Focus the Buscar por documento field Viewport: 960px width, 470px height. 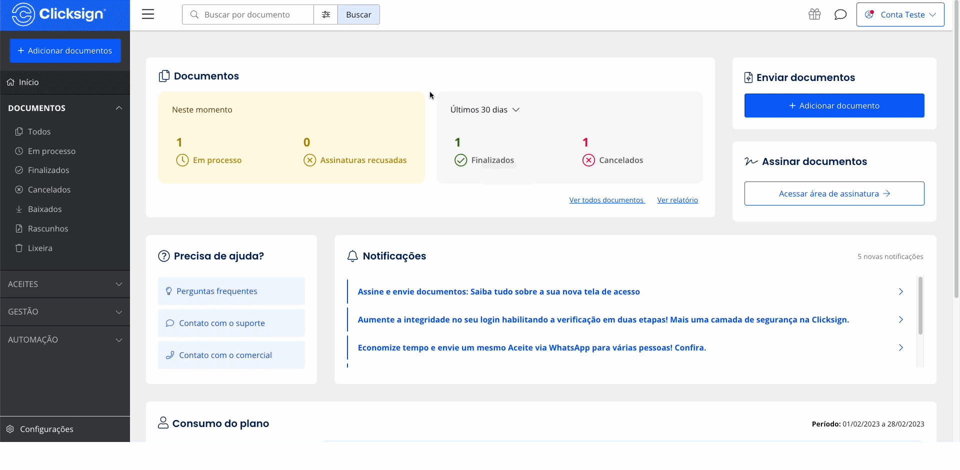(248, 14)
